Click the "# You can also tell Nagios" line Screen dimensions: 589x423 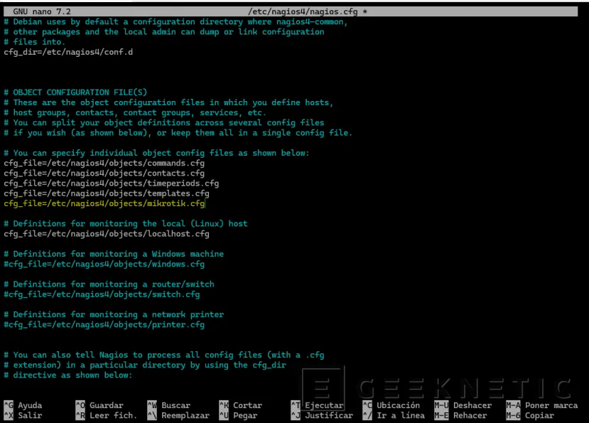(x=164, y=355)
